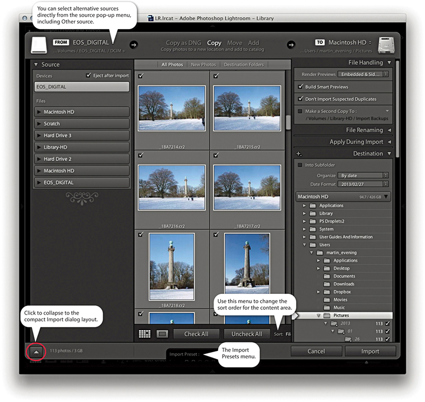Choose Move import method
Screen dimensions: 425x402
click(x=234, y=43)
